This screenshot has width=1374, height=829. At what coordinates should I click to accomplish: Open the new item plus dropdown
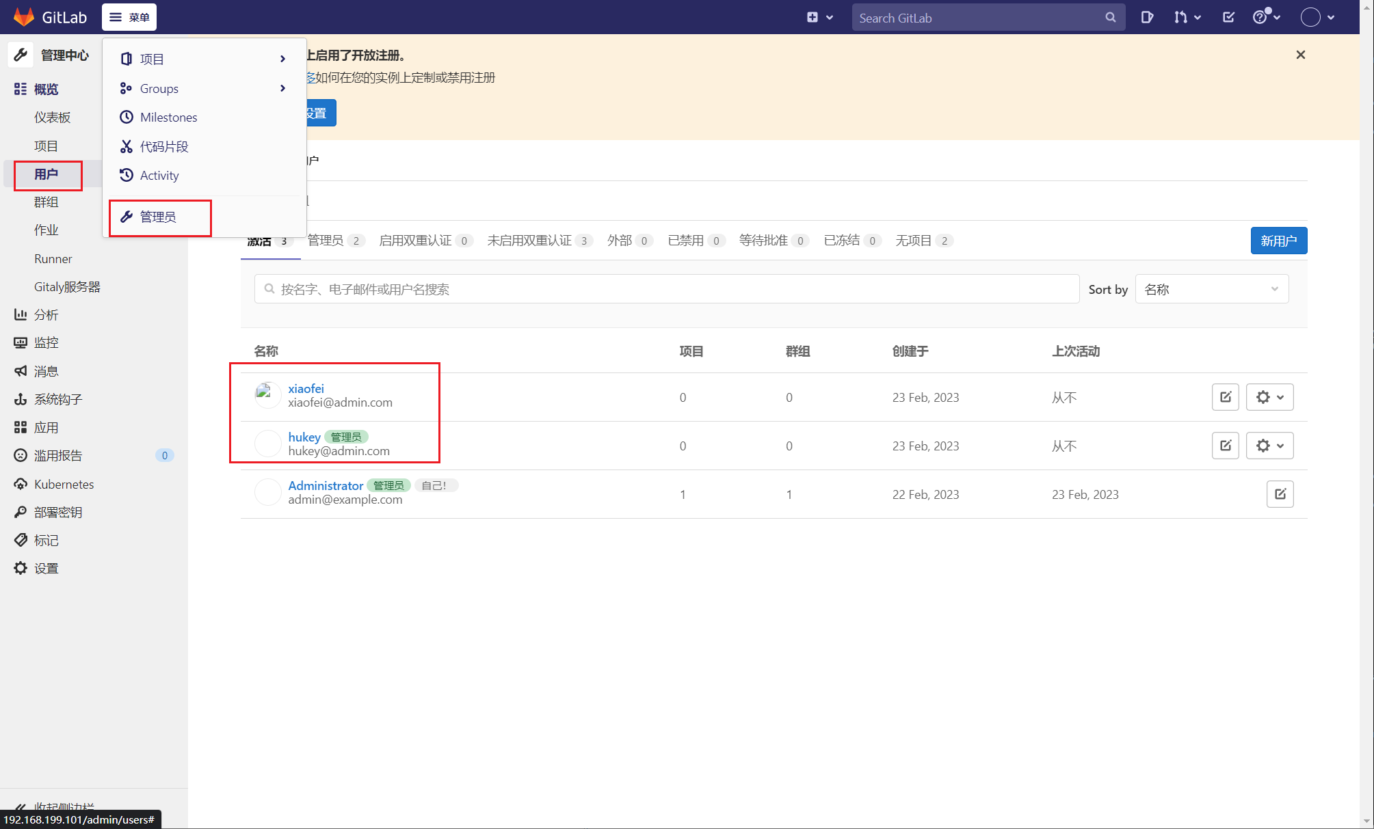819,18
